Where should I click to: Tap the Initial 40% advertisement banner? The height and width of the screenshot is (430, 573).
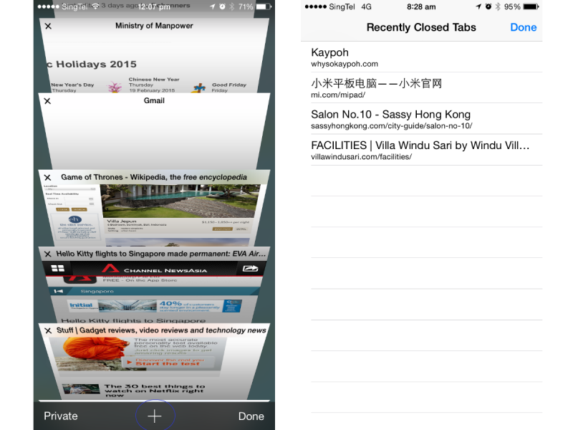pos(154,306)
